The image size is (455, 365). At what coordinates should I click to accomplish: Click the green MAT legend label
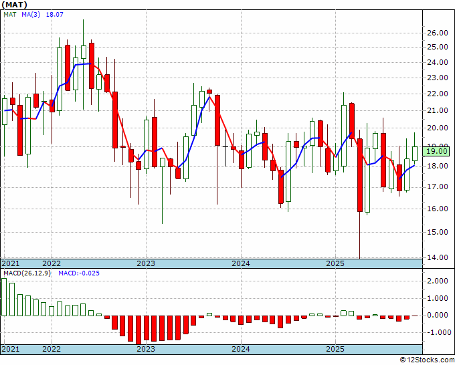tap(10, 14)
